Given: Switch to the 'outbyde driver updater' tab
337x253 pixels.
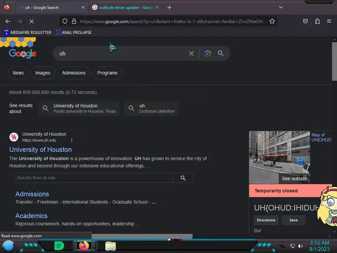Looking at the screenshot, I should (126, 8).
